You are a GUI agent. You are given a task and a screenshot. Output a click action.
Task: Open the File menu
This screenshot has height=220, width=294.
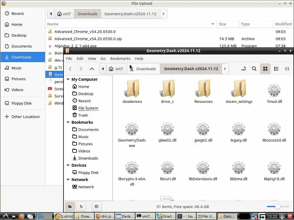pyautogui.click(x=69, y=58)
